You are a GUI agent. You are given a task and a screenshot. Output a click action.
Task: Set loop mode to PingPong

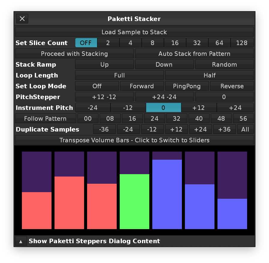point(187,86)
